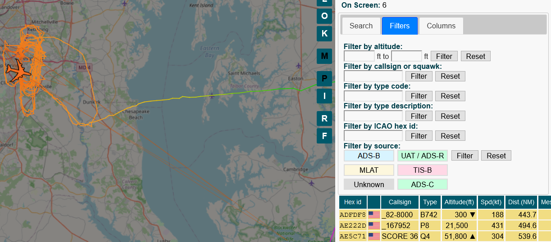
Task: Focus the ICAO hex id filter input
Action: 373,135
